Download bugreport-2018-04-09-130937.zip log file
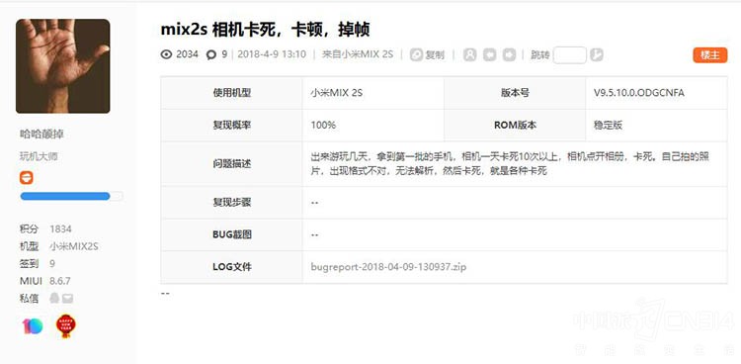 388,267
